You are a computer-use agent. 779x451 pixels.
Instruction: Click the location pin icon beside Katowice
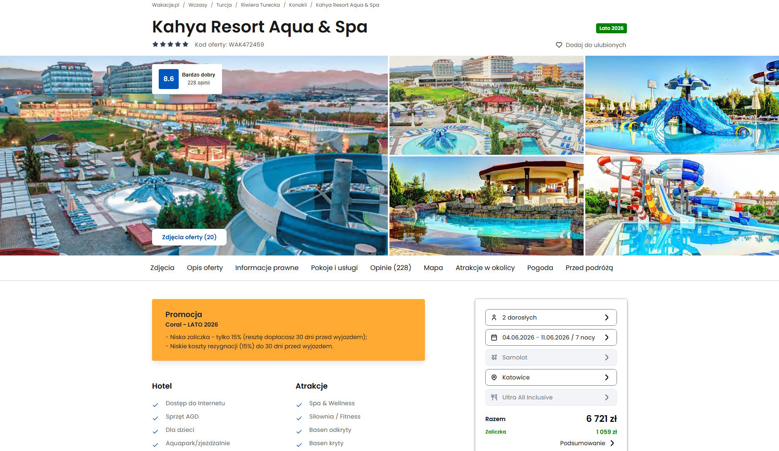point(494,377)
